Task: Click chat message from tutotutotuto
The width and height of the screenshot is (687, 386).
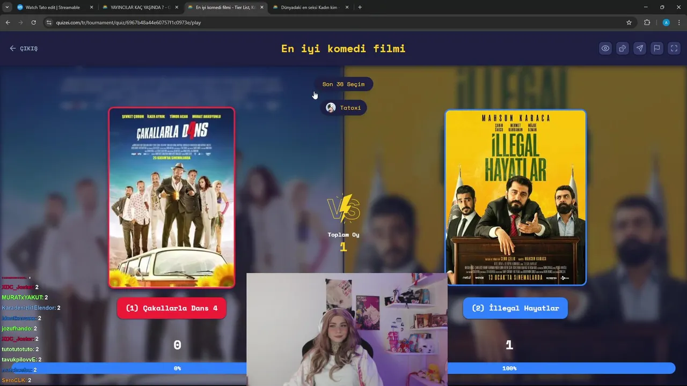Action: click(20, 349)
